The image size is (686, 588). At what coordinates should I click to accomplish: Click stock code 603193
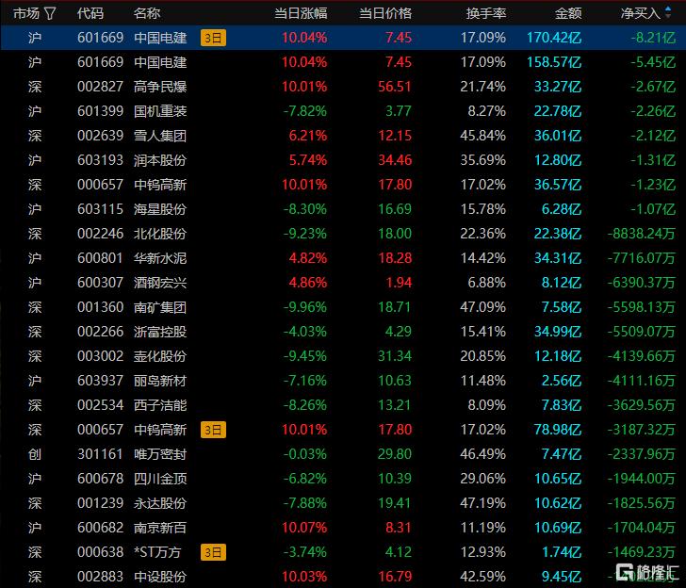tap(100, 160)
